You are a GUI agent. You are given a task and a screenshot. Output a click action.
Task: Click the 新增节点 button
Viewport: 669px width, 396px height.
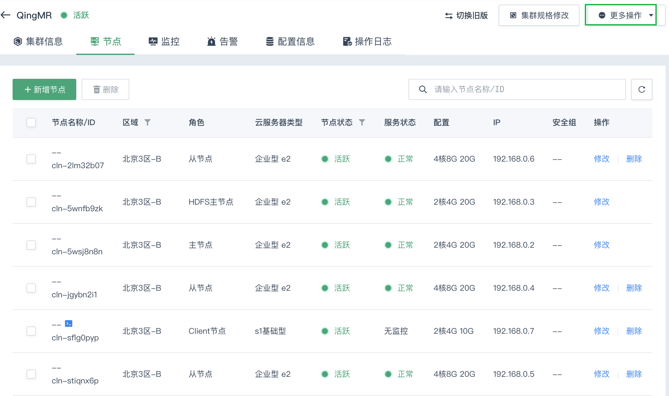[x=44, y=89]
